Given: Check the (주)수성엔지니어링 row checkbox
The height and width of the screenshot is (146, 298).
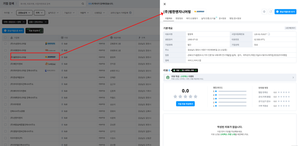Looking at the screenshot, I should pos(5,44).
